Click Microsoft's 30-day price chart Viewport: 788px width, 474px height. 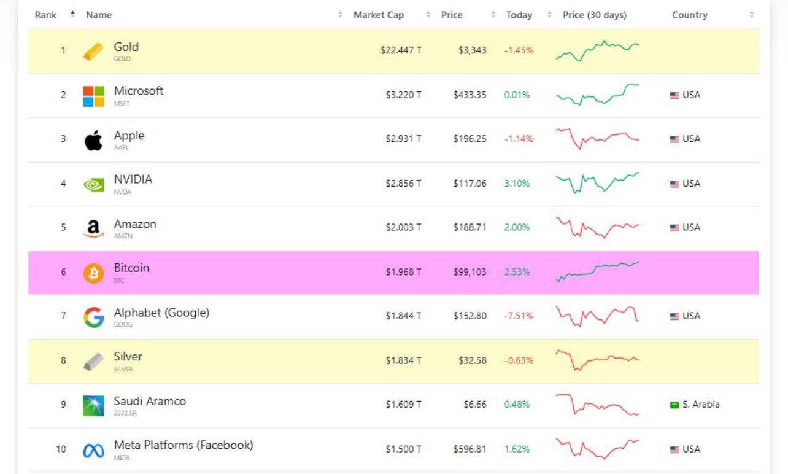[598, 95]
